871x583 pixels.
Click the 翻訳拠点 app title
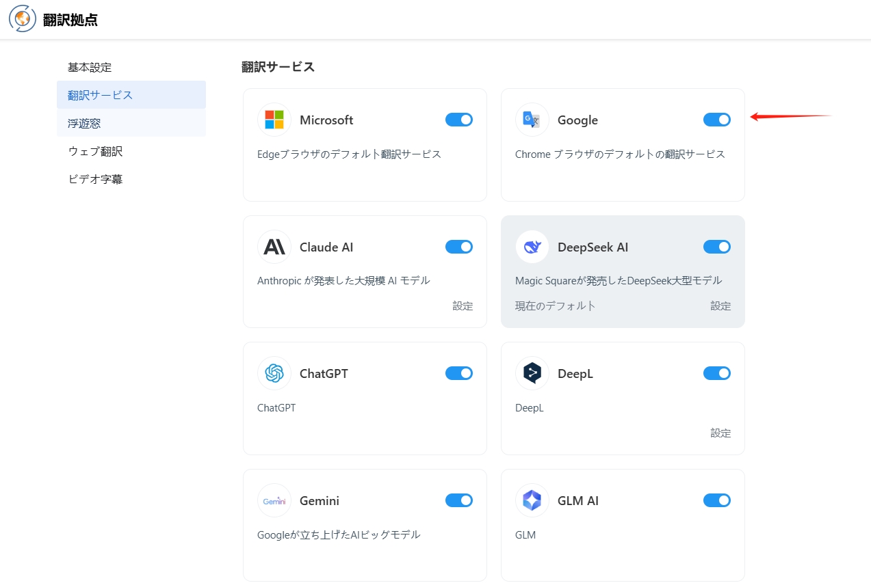click(x=70, y=20)
